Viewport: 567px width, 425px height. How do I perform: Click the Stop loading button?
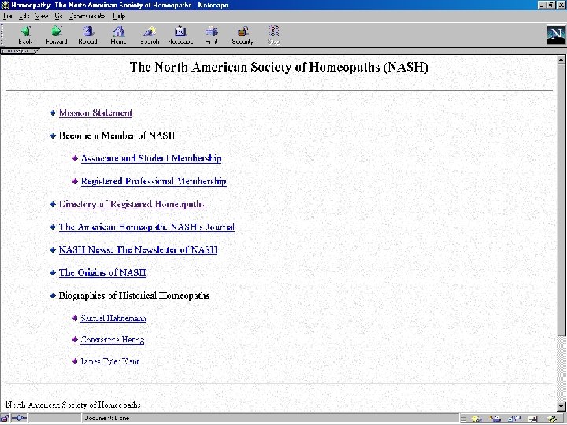click(x=274, y=35)
